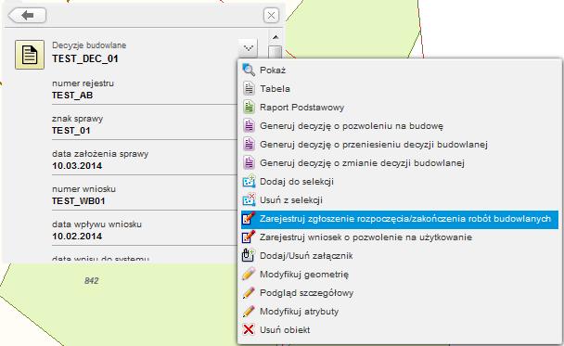Click the add-to-selection icon by Dodaj do selekcji

click(x=249, y=181)
